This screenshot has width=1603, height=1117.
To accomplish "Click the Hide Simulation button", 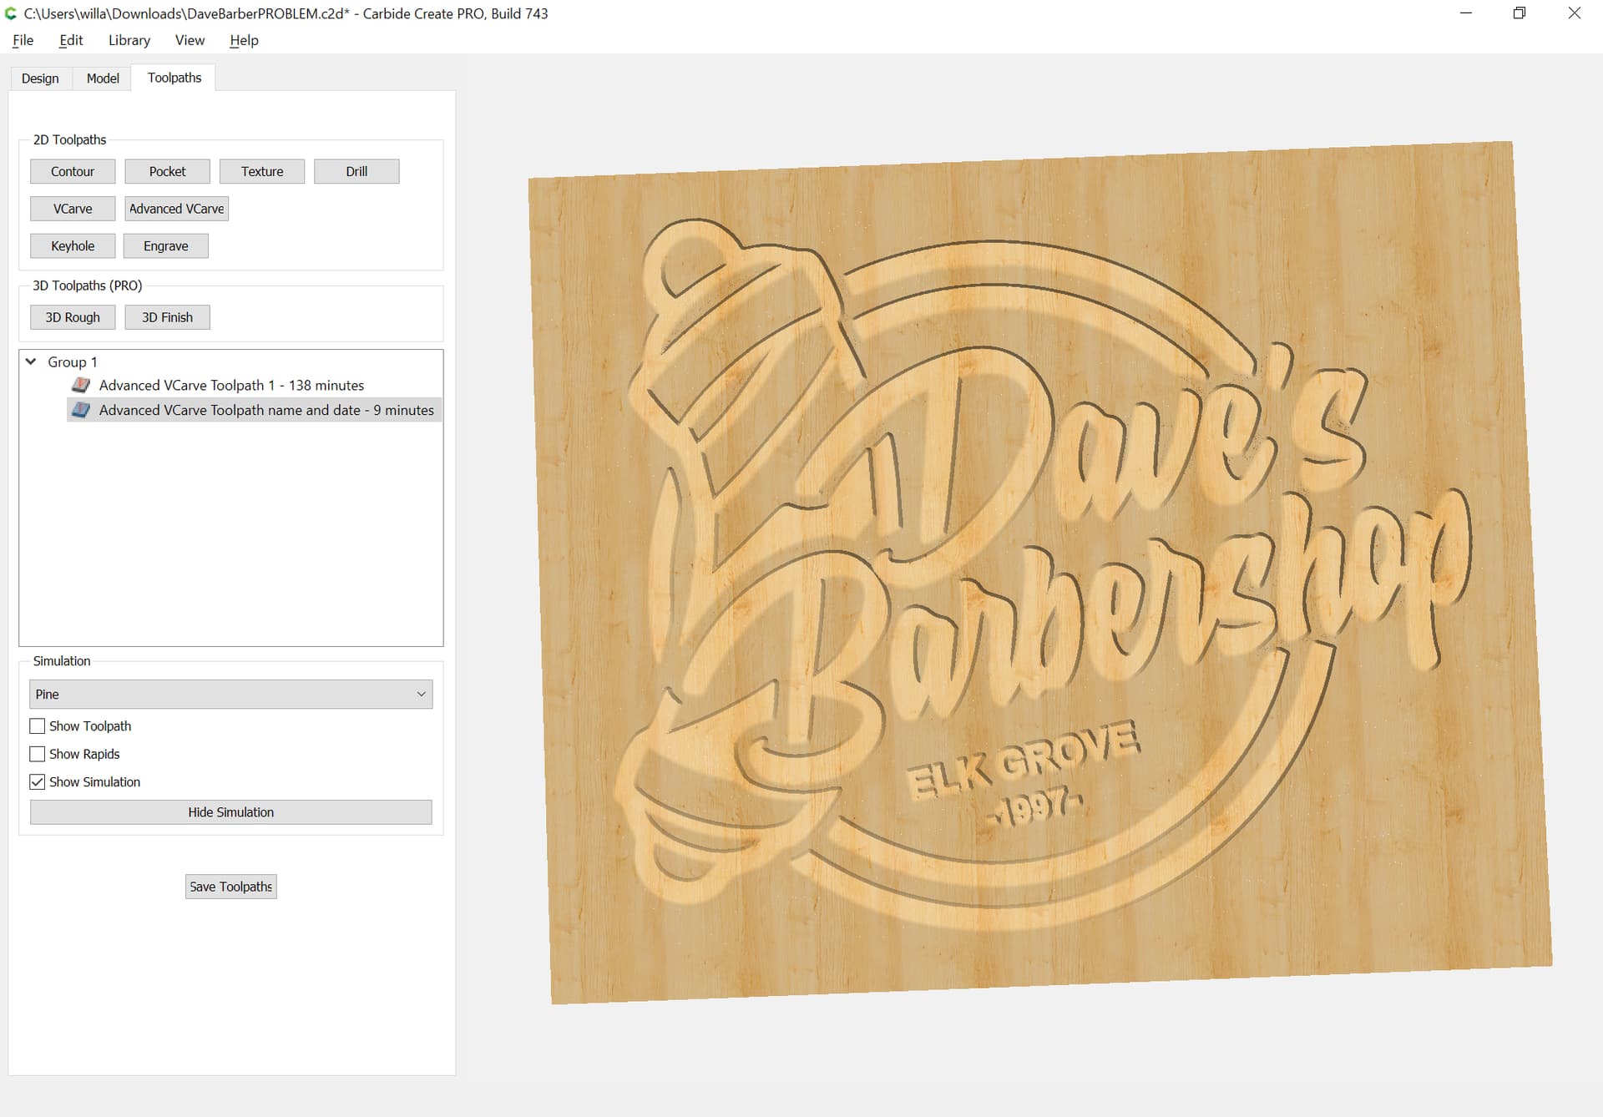I will coord(230,812).
